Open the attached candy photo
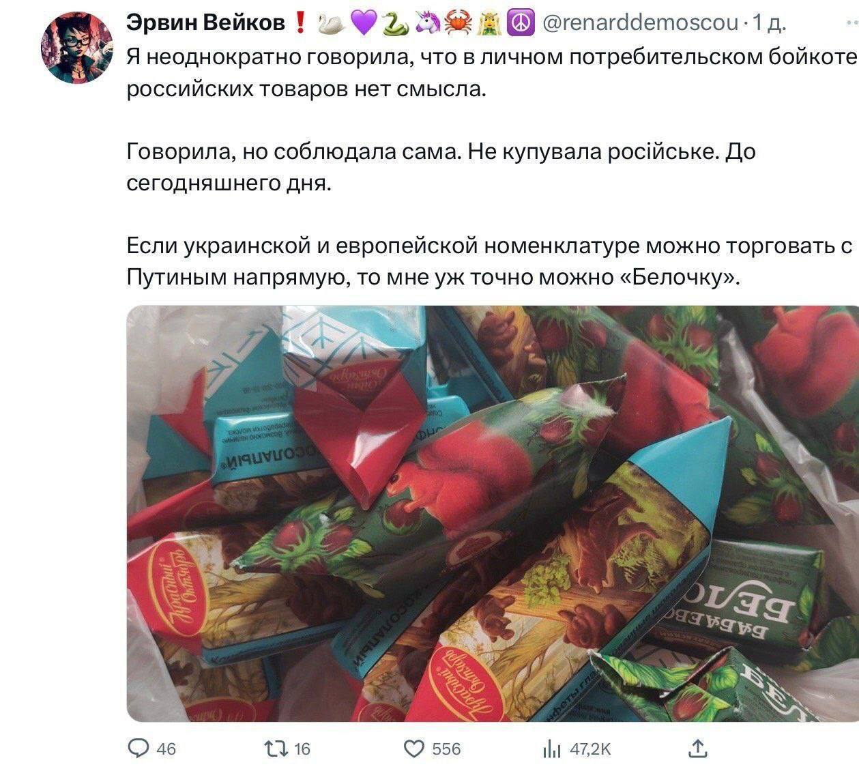This screenshot has width=859, height=769. (x=493, y=513)
